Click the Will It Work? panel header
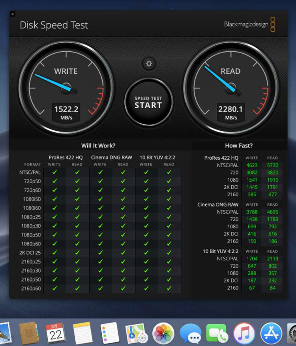 click(98, 145)
